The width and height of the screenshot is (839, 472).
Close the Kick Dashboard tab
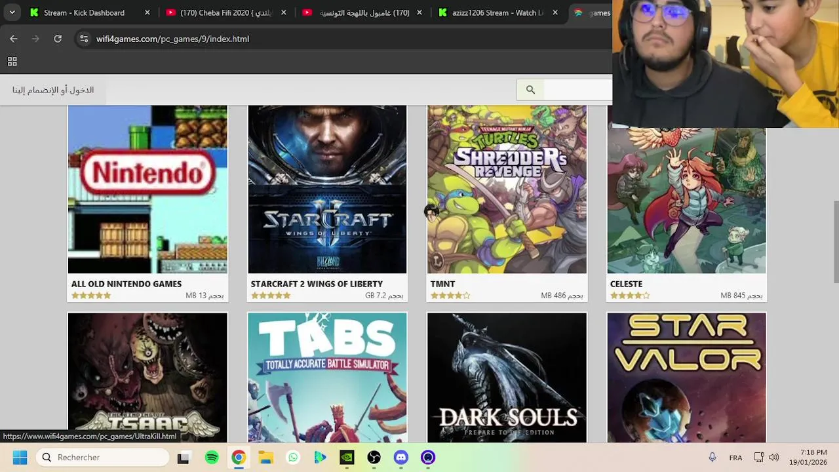point(147,12)
